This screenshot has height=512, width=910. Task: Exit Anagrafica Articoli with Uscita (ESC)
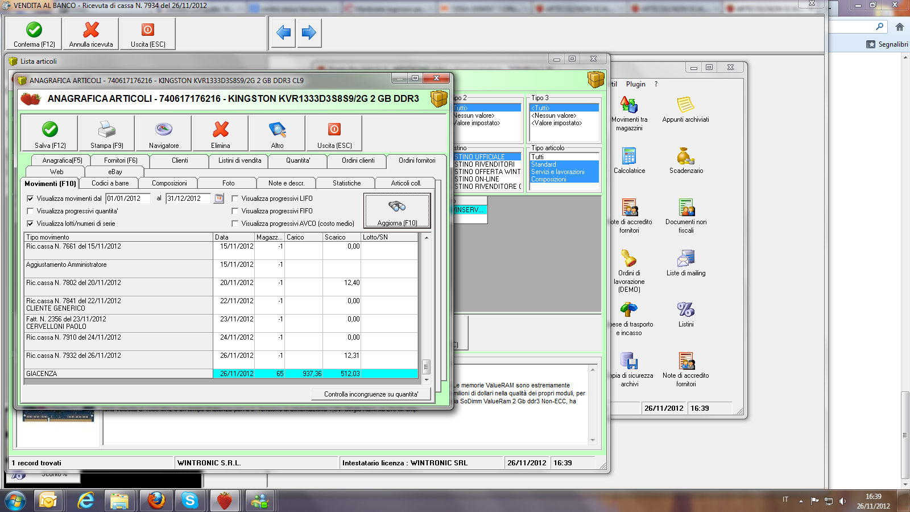click(334, 133)
